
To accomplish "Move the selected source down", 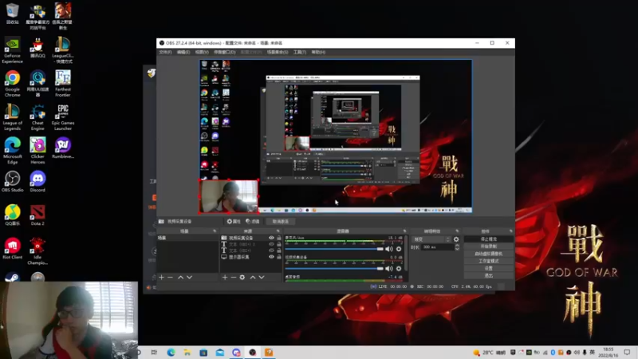I will (262, 277).
